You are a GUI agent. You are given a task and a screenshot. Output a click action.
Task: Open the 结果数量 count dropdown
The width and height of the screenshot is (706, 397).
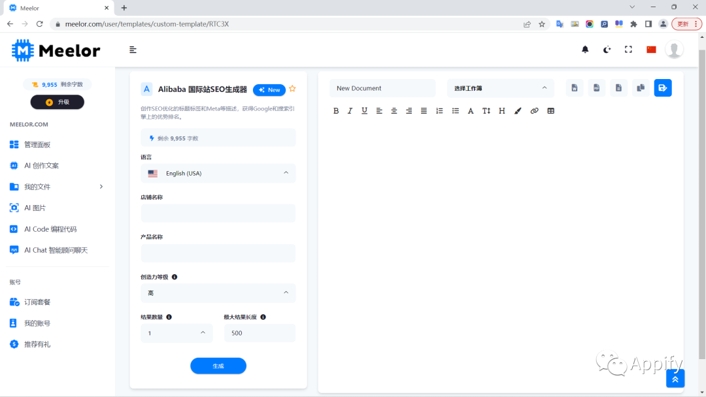tap(176, 333)
